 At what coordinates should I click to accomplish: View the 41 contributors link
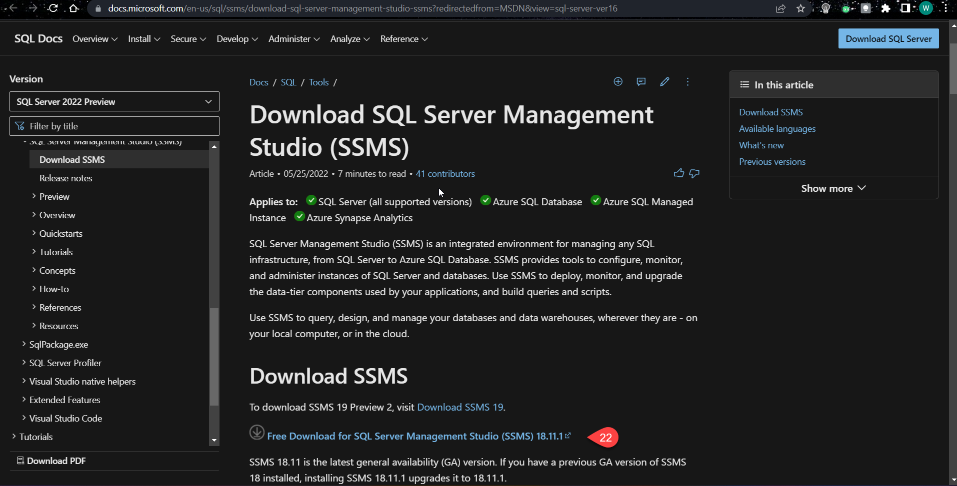(445, 173)
